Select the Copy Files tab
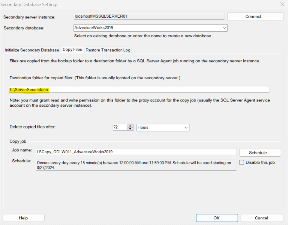The width and height of the screenshot is (288, 225). click(x=72, y=50)
